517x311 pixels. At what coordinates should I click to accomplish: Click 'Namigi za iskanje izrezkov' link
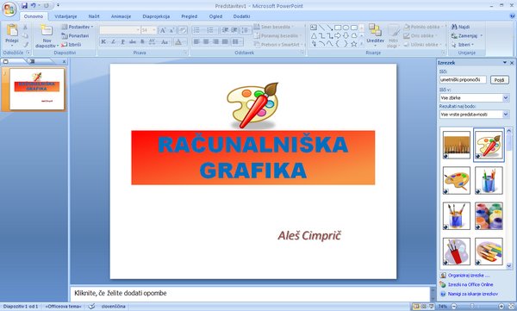[x=473, y=294]
